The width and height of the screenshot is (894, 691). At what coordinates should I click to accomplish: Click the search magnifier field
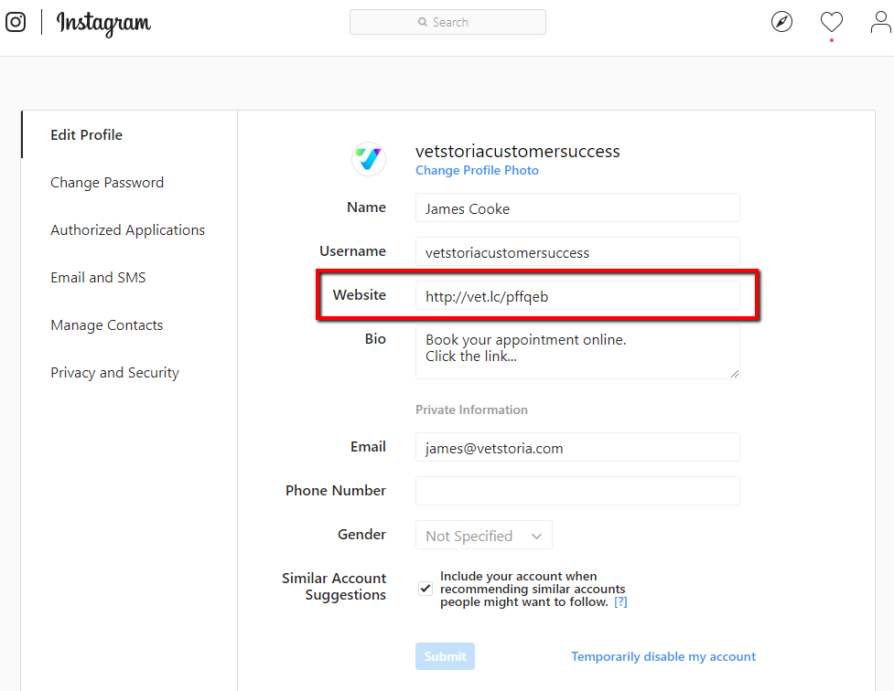(447, 22)
